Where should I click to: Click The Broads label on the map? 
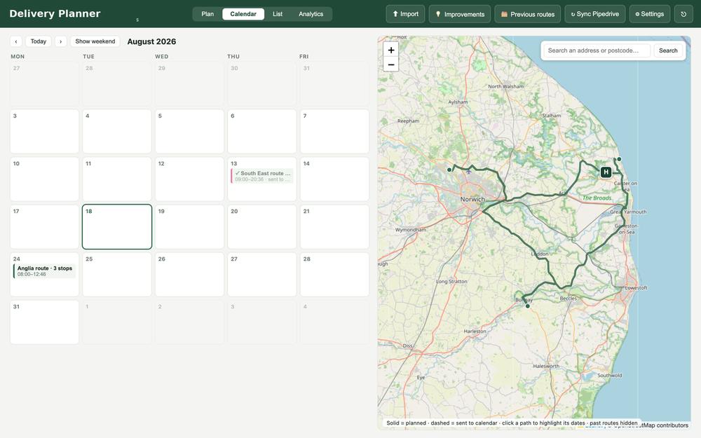[x=597, y=198]
